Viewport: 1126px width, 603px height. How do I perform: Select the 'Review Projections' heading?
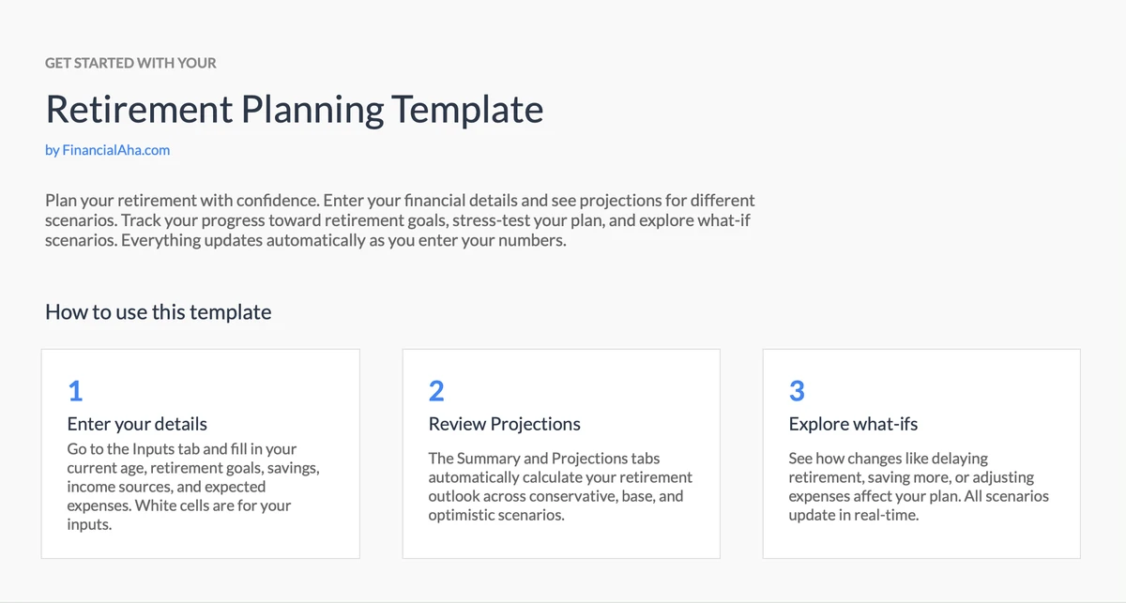[504, 424]
